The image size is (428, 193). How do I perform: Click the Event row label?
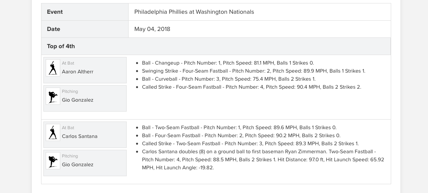click(x=55, y=12)
